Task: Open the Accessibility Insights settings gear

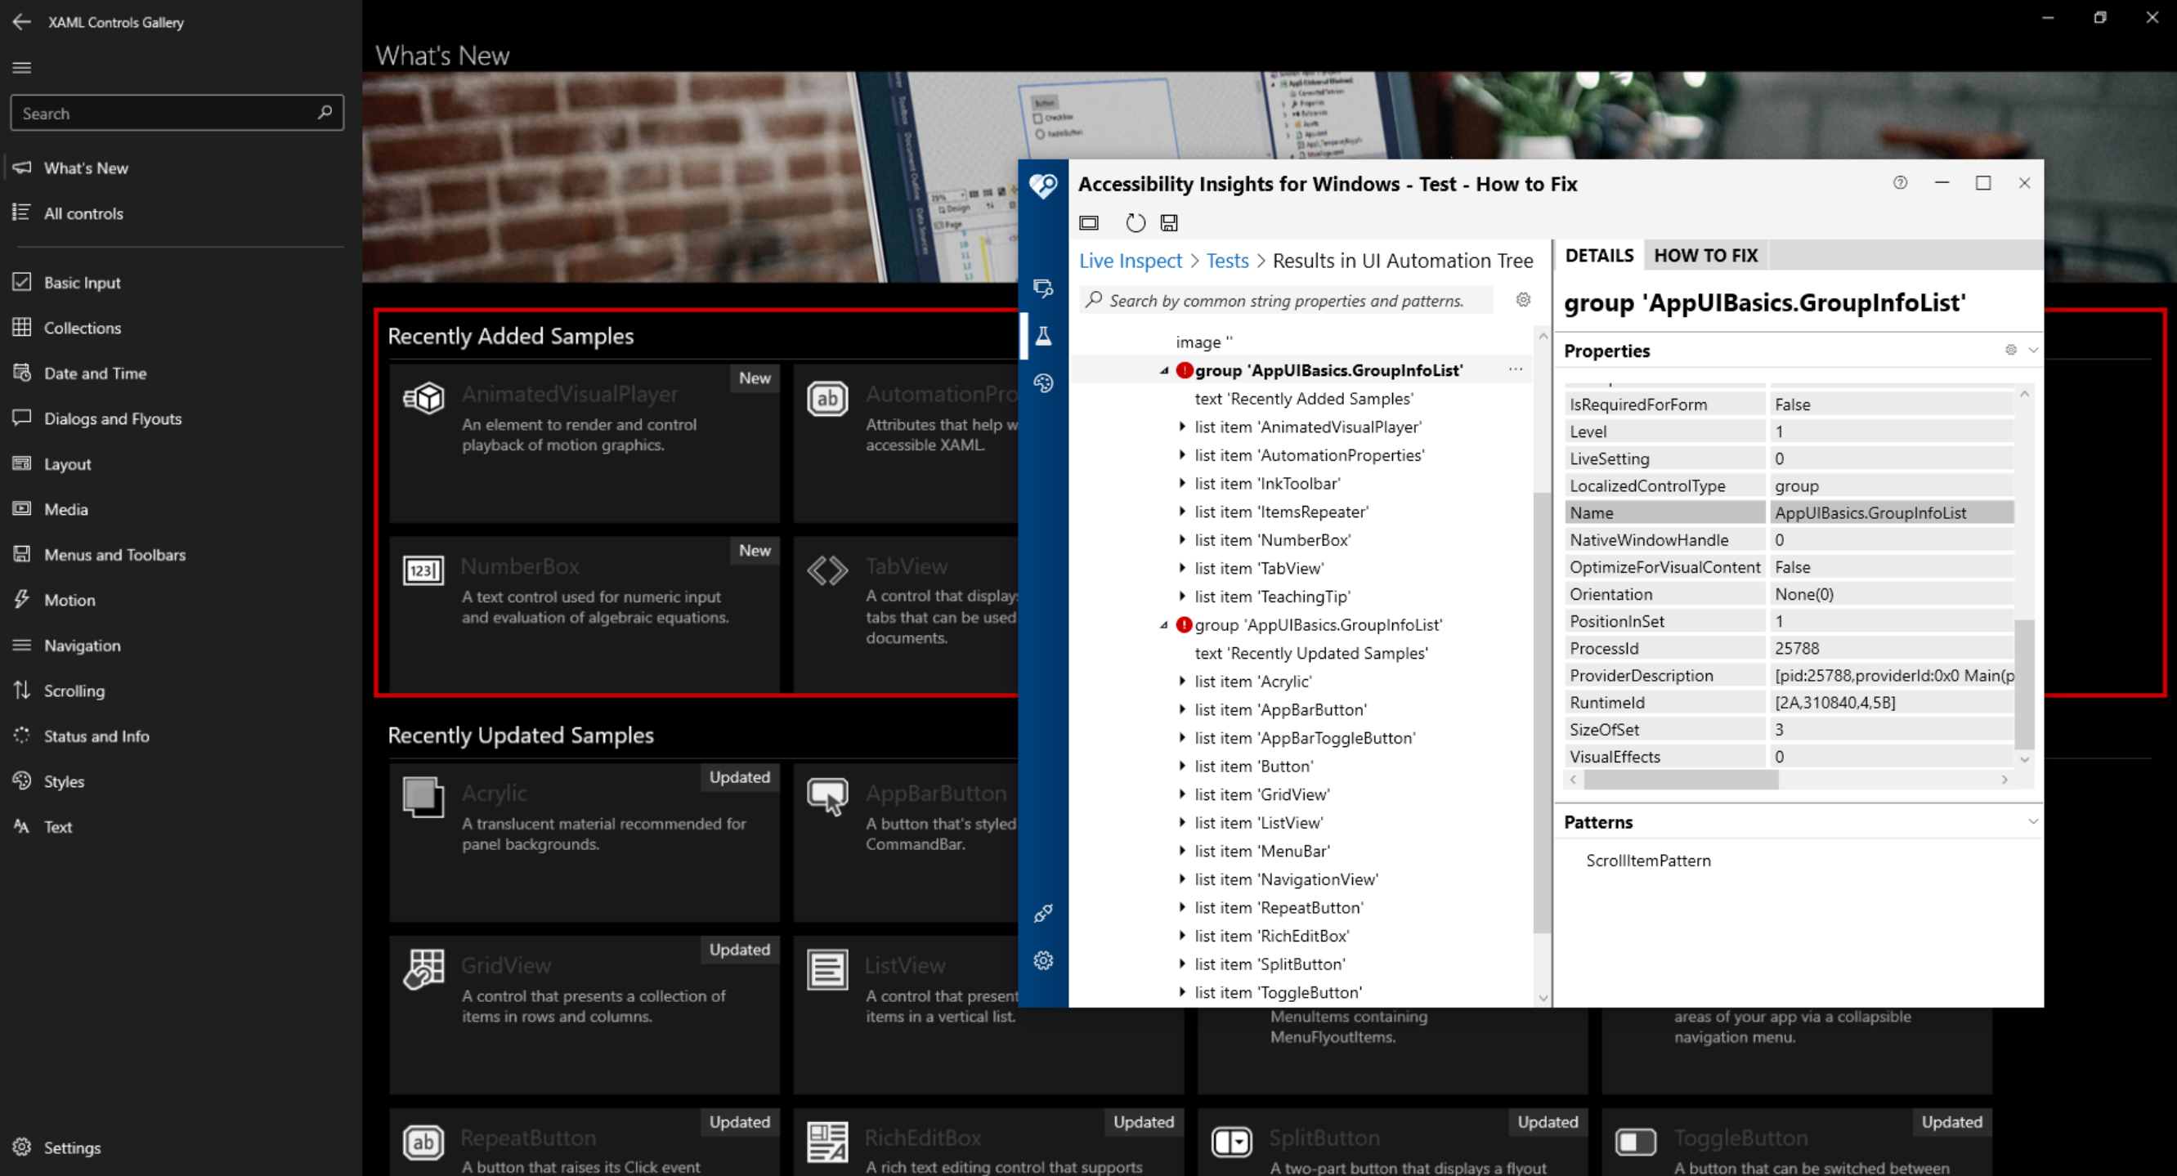Action: [1043, 960]
